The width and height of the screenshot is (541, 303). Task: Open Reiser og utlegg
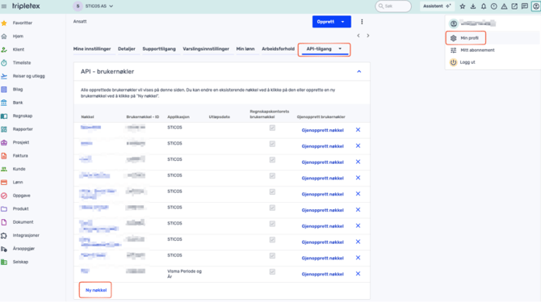(28, 76)
